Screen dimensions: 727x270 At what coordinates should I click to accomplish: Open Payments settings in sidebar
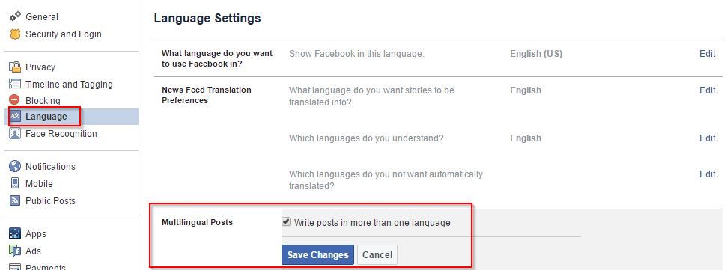46,267
